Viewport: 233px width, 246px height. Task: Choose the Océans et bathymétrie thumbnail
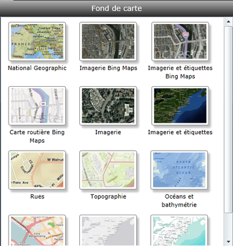coord(179,170)
